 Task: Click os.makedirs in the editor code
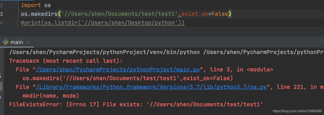(x=39, y=14)
